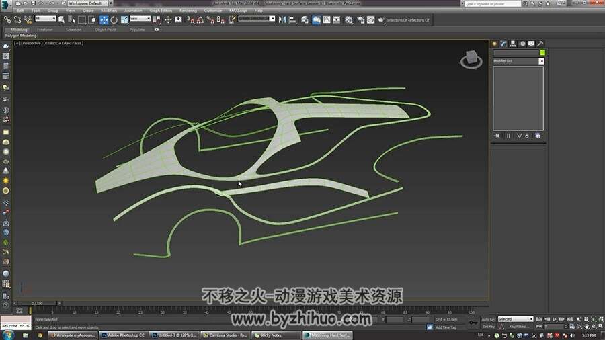605x340 pixels.
Task: Open the reference coordinate system 'View' dropdown
Action: (x=140, y=19)
